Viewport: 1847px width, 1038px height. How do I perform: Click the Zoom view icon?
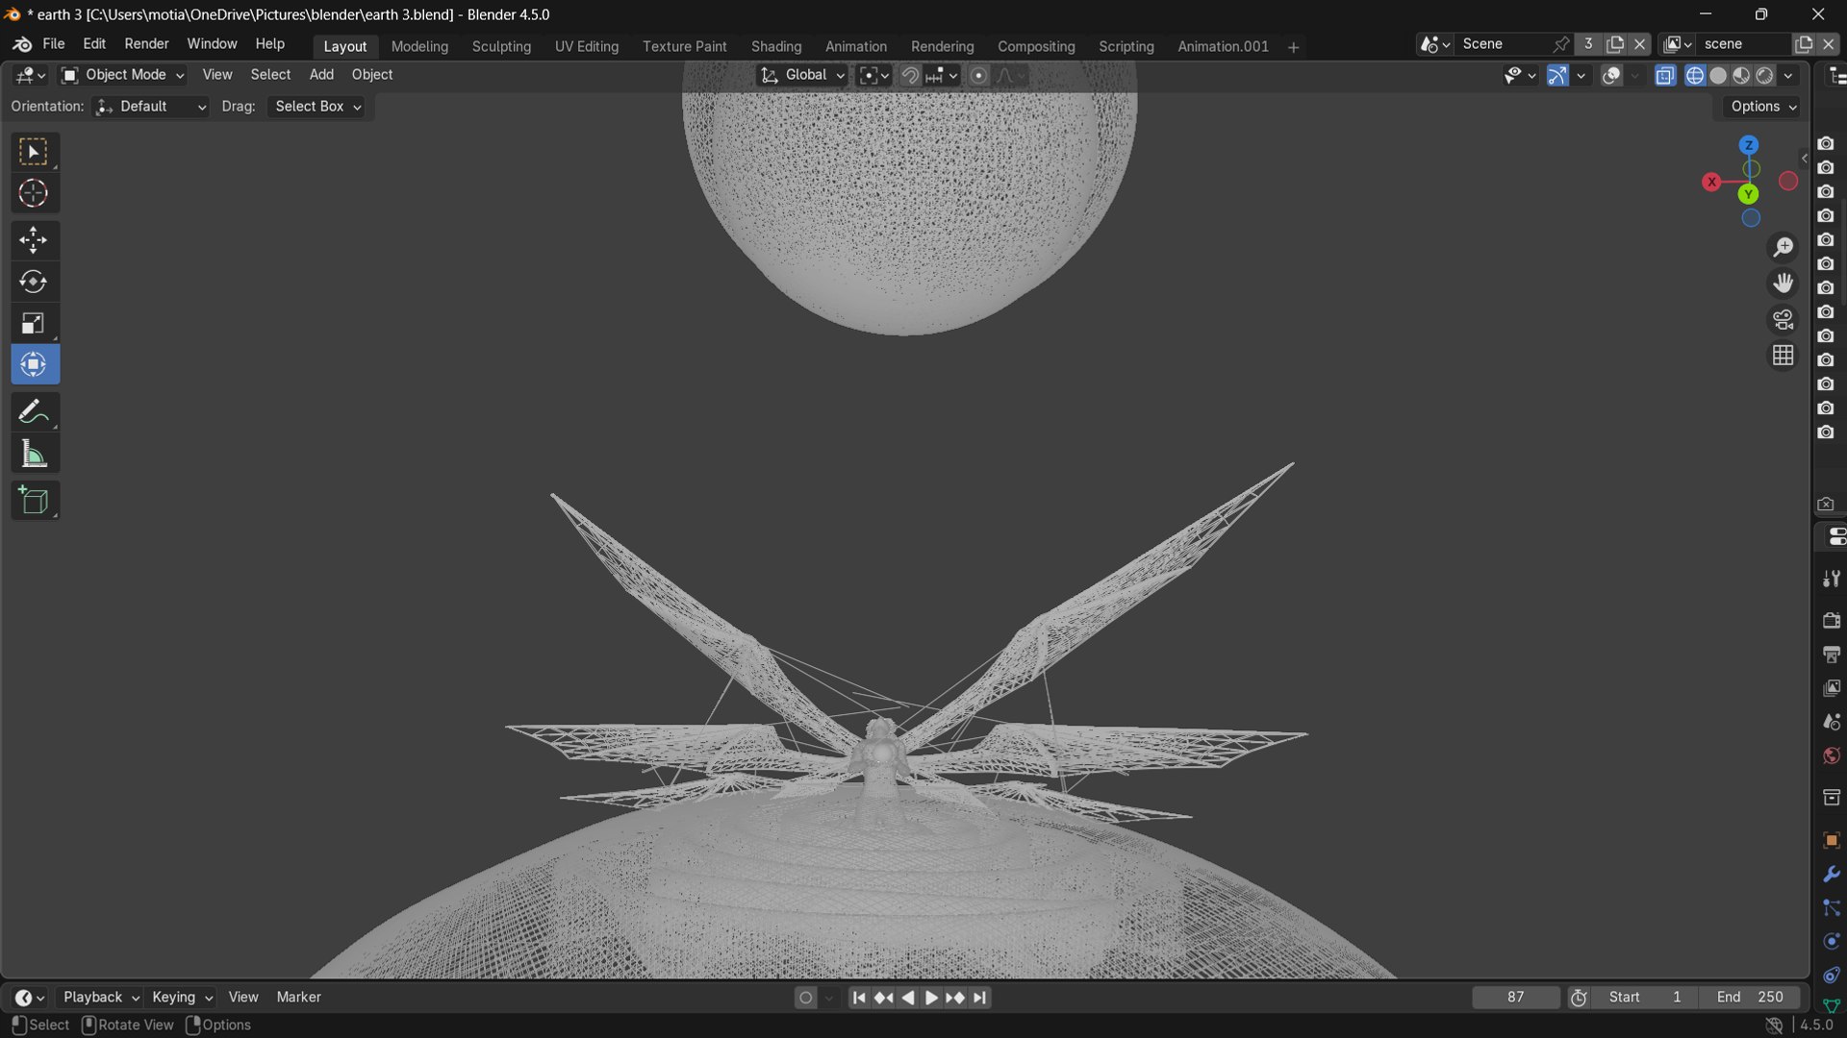coord(1783,247)
